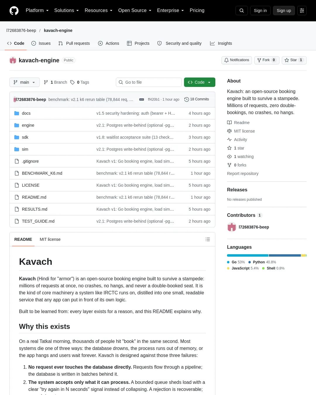316x395 pixels.
Task: Click the .gitignore file icon
Action: [x=17, y=161]
